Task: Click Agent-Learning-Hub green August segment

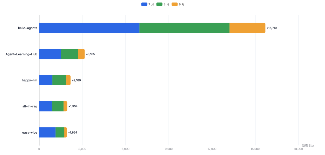Action: 70,54
